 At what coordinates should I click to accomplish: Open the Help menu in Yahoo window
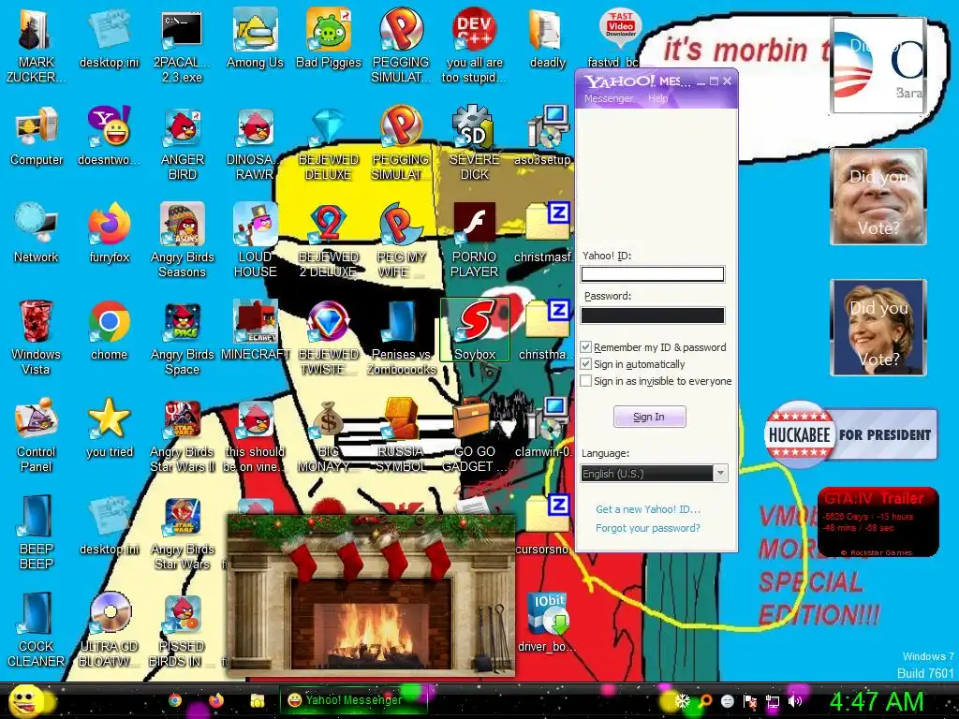pos(658,98)
